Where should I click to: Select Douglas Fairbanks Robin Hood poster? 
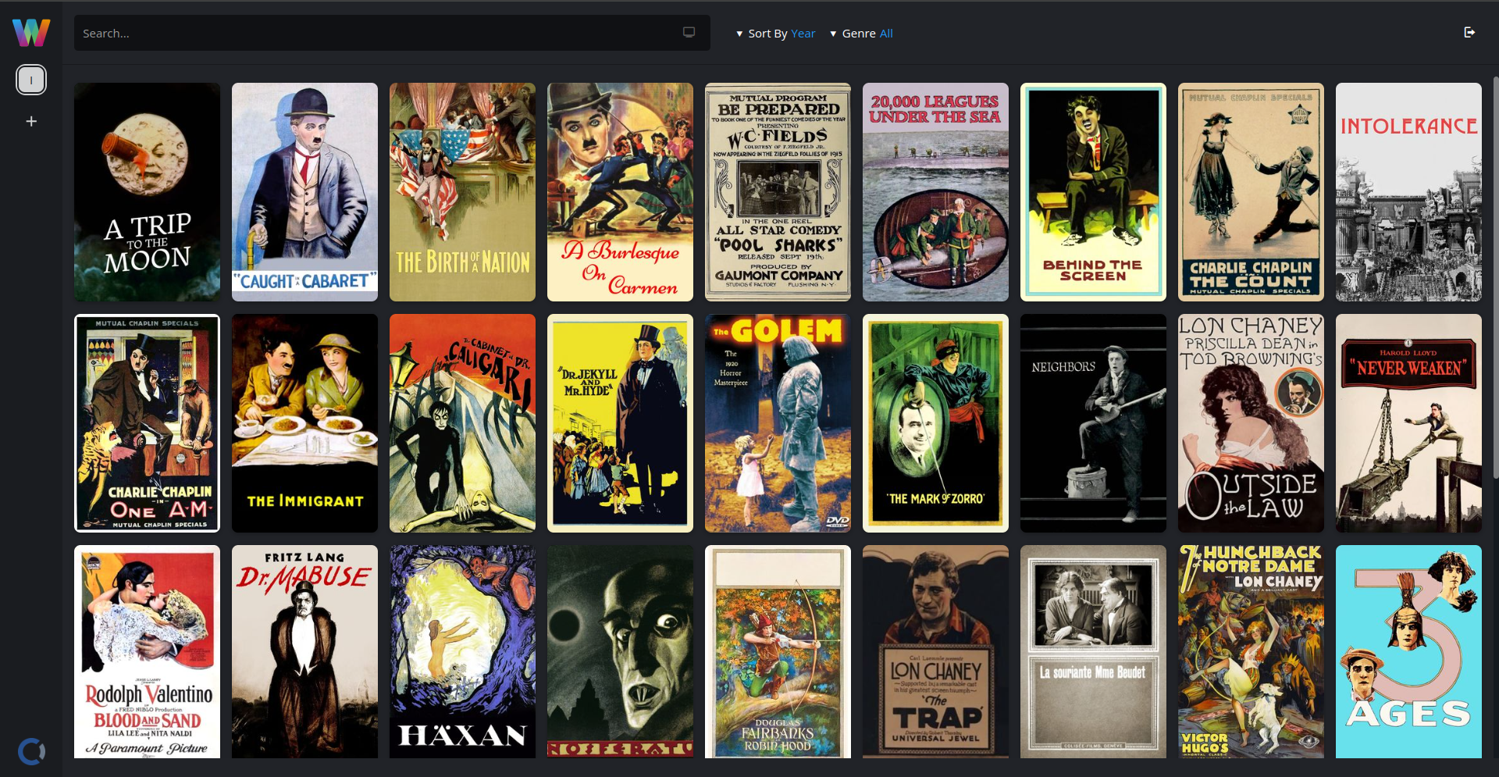(778, 651)
